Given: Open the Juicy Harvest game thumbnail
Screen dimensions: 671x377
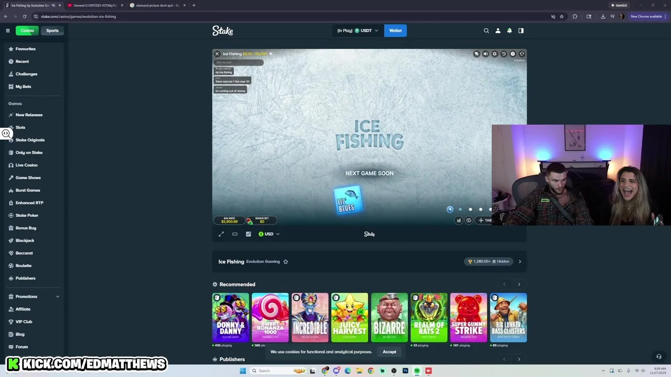Looking at the screenshot, I should click(350, 317).
